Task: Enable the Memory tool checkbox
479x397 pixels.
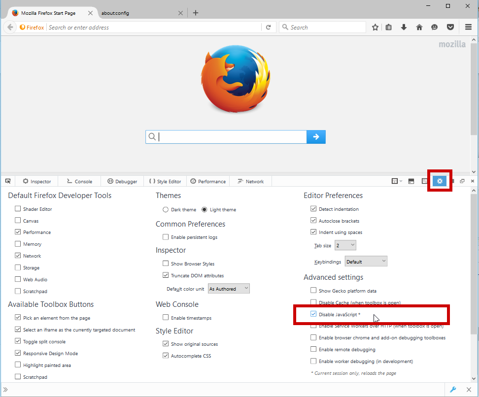Action: (x=18, y=244)
